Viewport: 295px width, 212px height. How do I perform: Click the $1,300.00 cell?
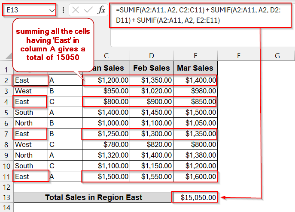[152, 134]
